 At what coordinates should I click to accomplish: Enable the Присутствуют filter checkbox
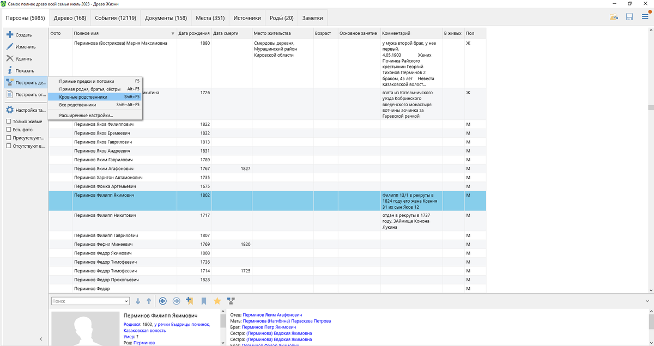9,138
